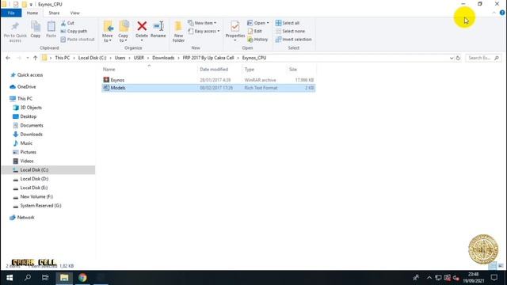The width and height of the screenshot is (507, 285).
Task: Switch to the Share ribbon tab
Action: pos(54,13)
